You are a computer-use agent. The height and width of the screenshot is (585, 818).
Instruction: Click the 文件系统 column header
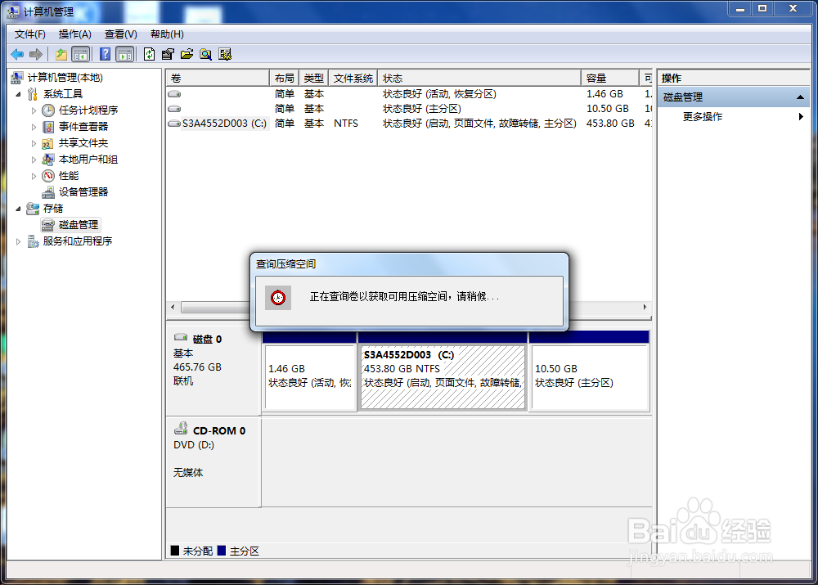353,79
